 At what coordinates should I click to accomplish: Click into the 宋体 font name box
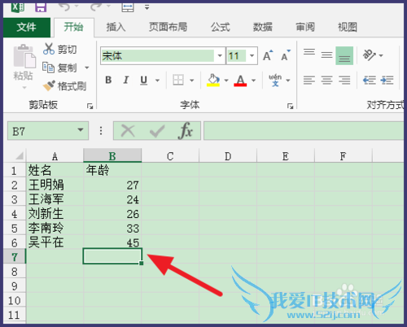(x=157, y=56)
